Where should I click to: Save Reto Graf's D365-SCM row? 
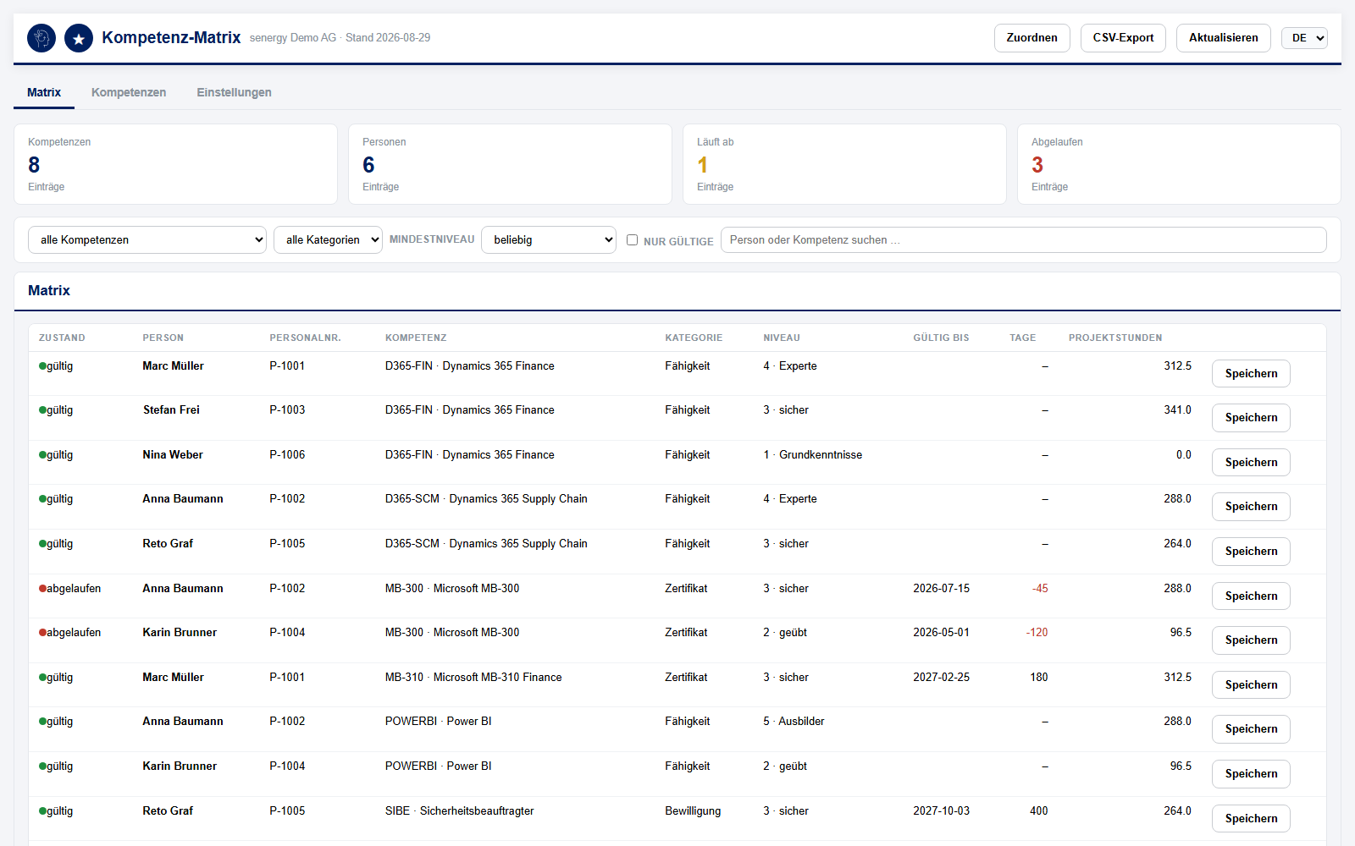coord(1251,552)
